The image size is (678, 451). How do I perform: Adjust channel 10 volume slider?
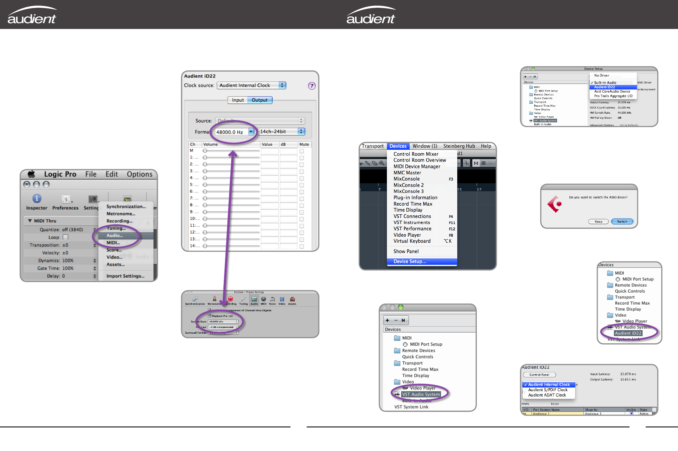(231, 219)
